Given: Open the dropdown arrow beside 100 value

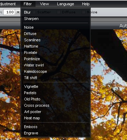Looking at the screenshot, I should 18,12.
